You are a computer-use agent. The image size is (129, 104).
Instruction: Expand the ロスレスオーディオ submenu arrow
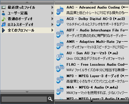[52, 25]
